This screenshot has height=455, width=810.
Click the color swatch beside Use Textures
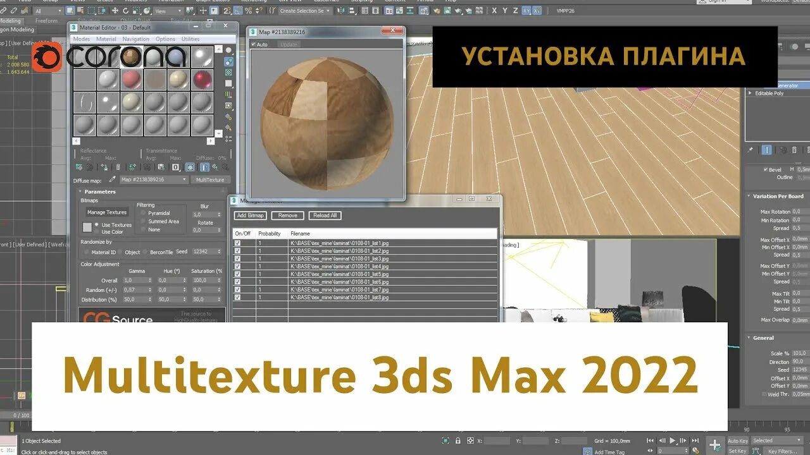point(87,227)
